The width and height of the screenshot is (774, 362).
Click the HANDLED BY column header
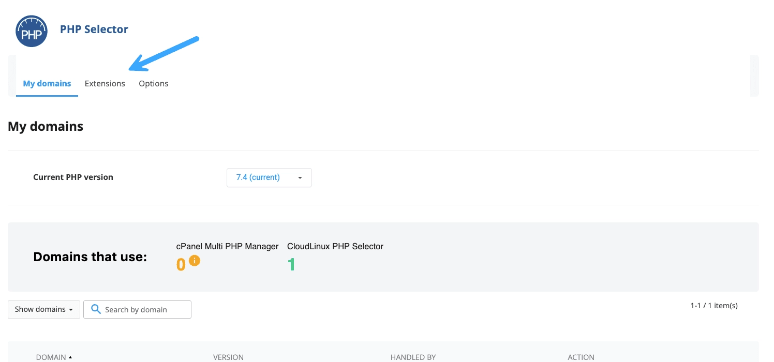pyautogui.click(x=413, y=357)
